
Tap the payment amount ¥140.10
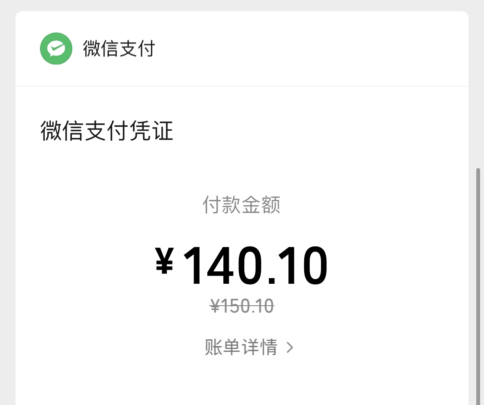tap(242, 264)
